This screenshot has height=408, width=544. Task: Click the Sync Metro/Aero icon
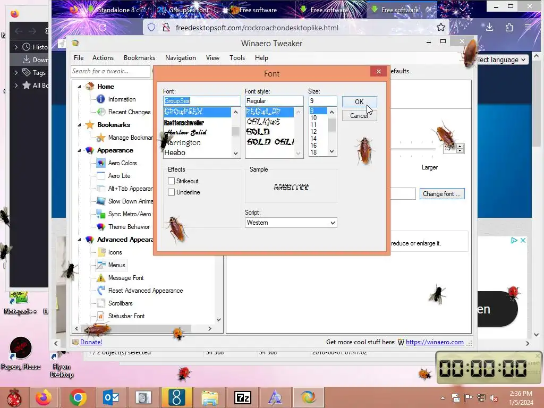tap(101, 214)
